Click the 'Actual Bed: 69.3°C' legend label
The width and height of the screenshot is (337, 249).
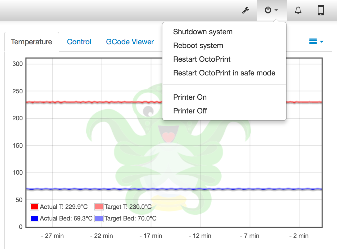[66, 218]
